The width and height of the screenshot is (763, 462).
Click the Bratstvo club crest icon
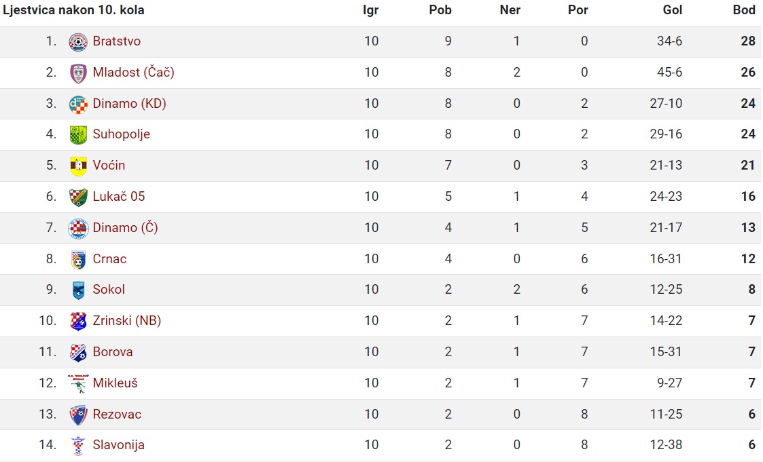(78, 42)
